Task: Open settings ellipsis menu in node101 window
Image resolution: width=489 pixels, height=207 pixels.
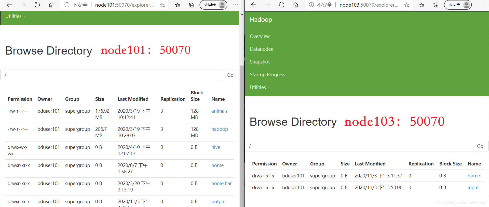Action: pyautogui.click(x=236, y=5)
